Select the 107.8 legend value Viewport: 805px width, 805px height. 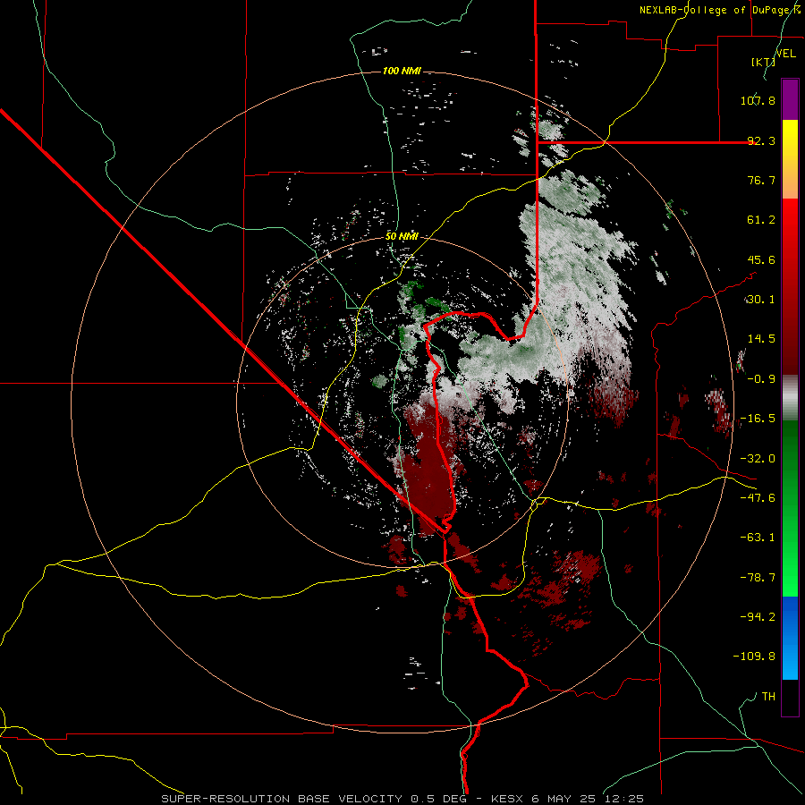coord(758,100)
